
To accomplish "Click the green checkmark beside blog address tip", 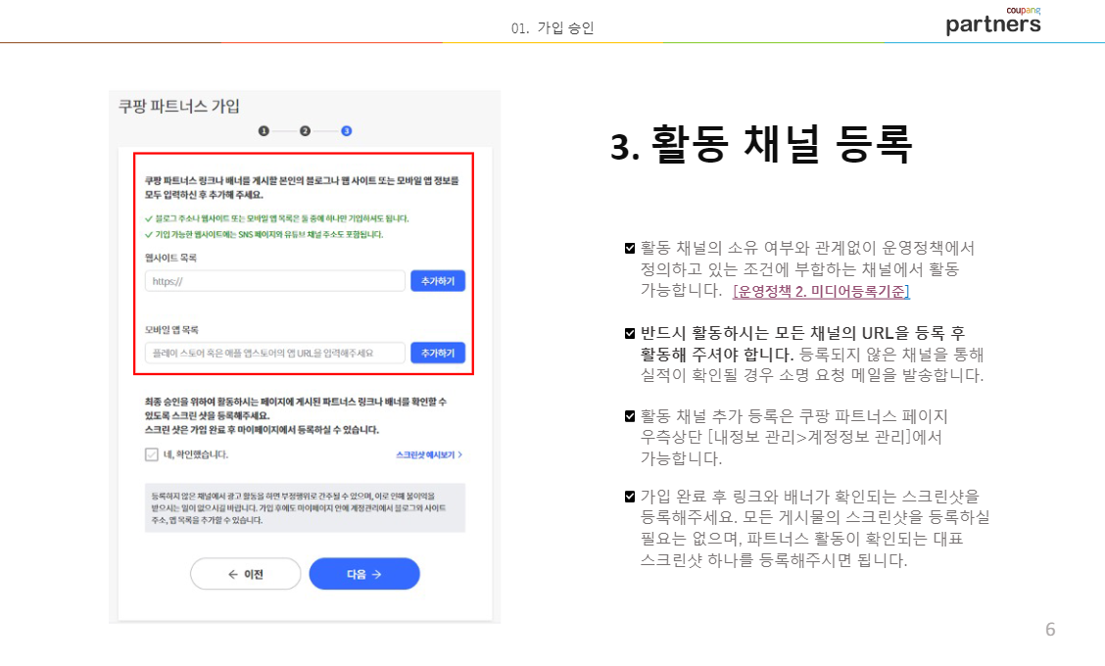I will coord(148,218).
